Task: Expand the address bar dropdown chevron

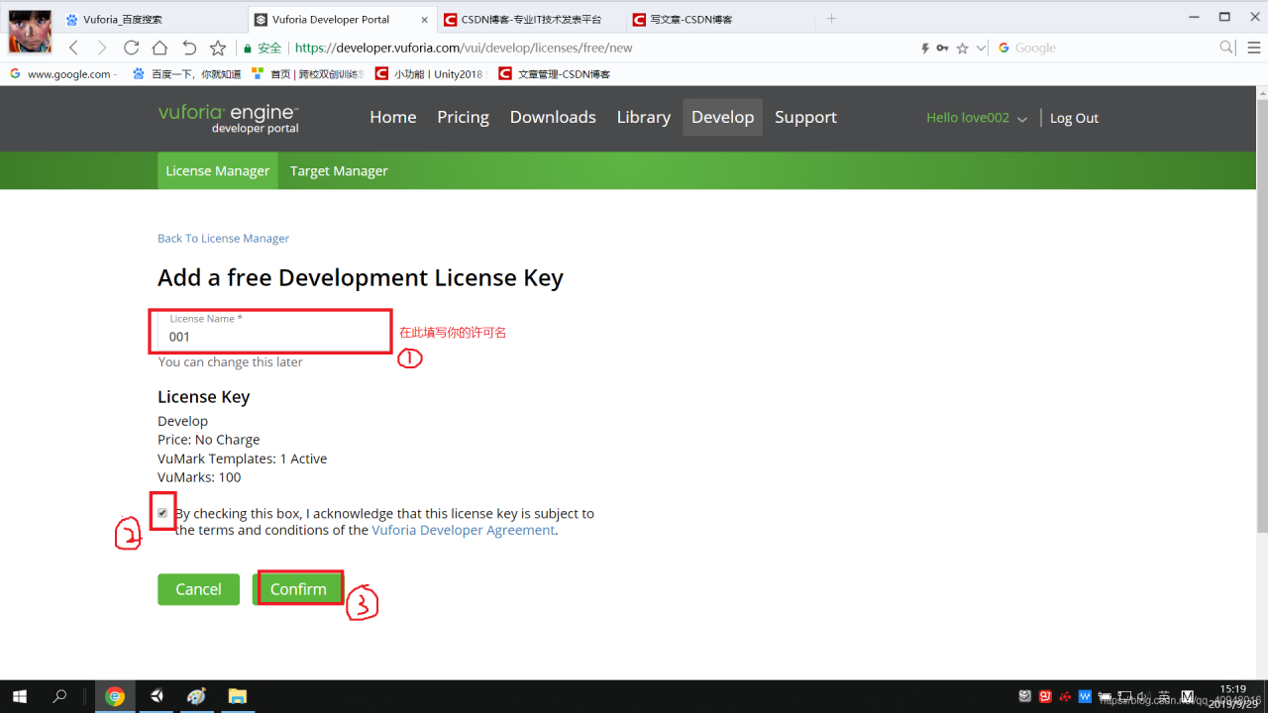Action: point(981,48)
